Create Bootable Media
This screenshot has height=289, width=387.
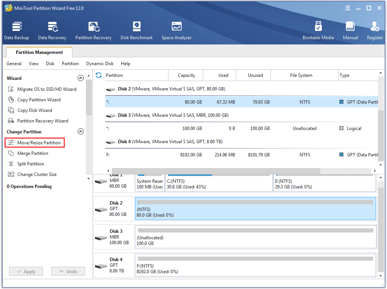click(318, 30)
